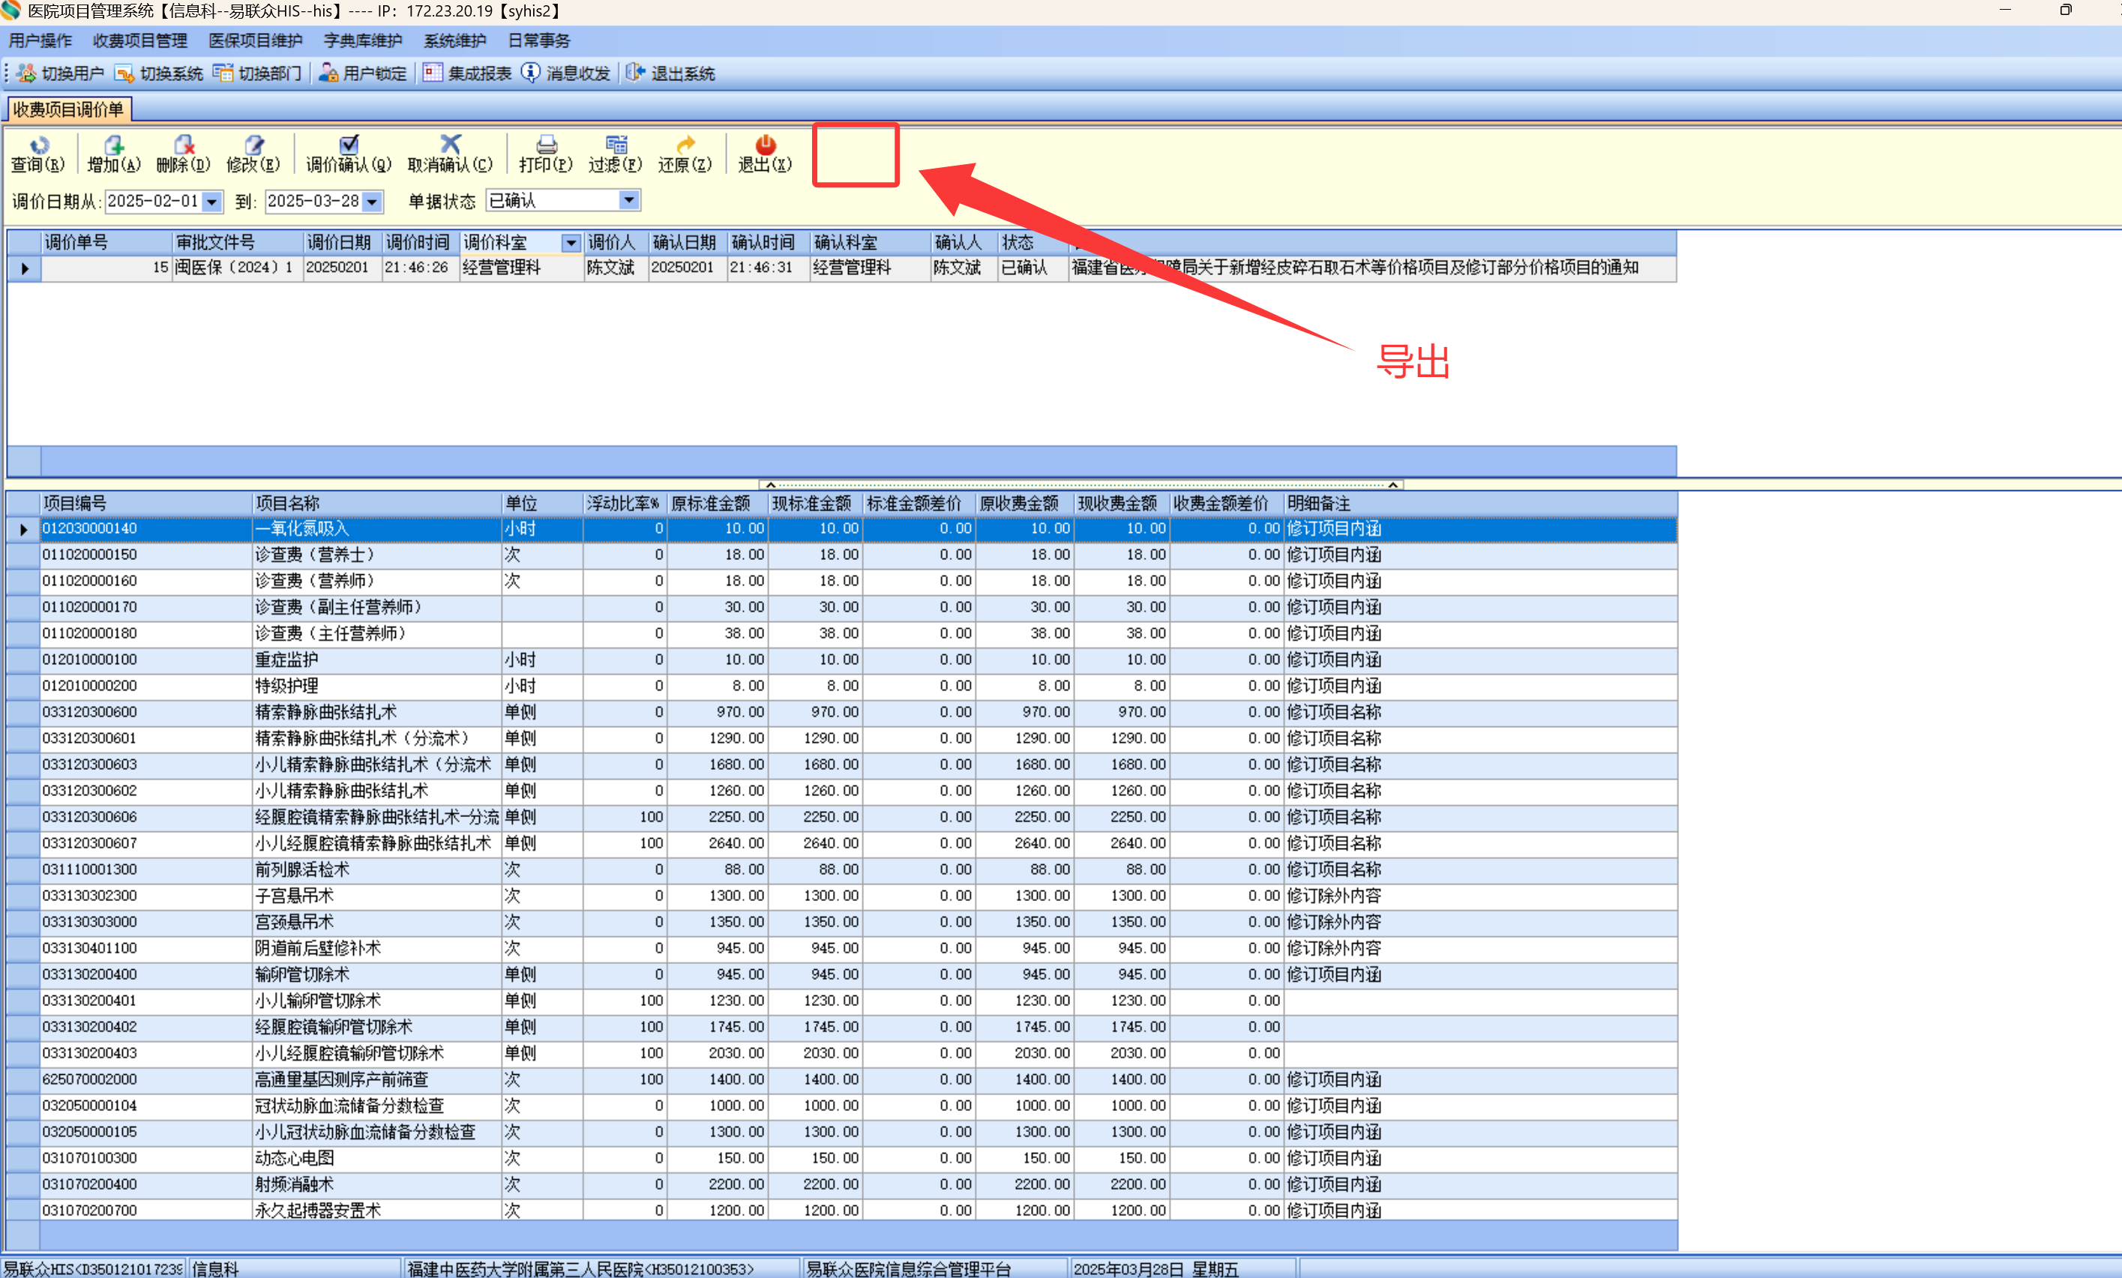
Task: Click the 还原(Z) restore icon
Action: click(685, 145)
